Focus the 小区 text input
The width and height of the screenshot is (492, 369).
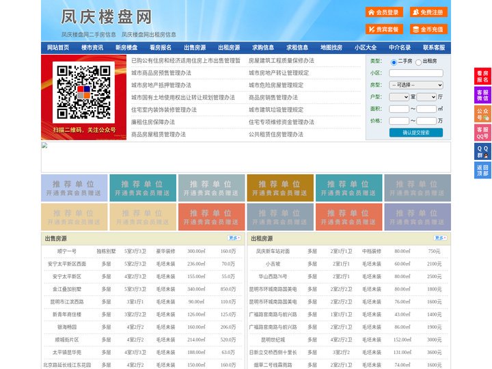pyautogui.click(x=416, y=73)
